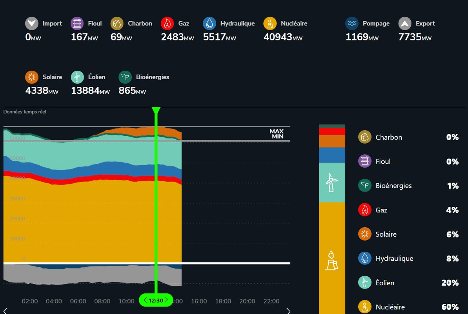Click the 0 MW import value
This screenshot has height=314, width=468.
click(33, 37)
